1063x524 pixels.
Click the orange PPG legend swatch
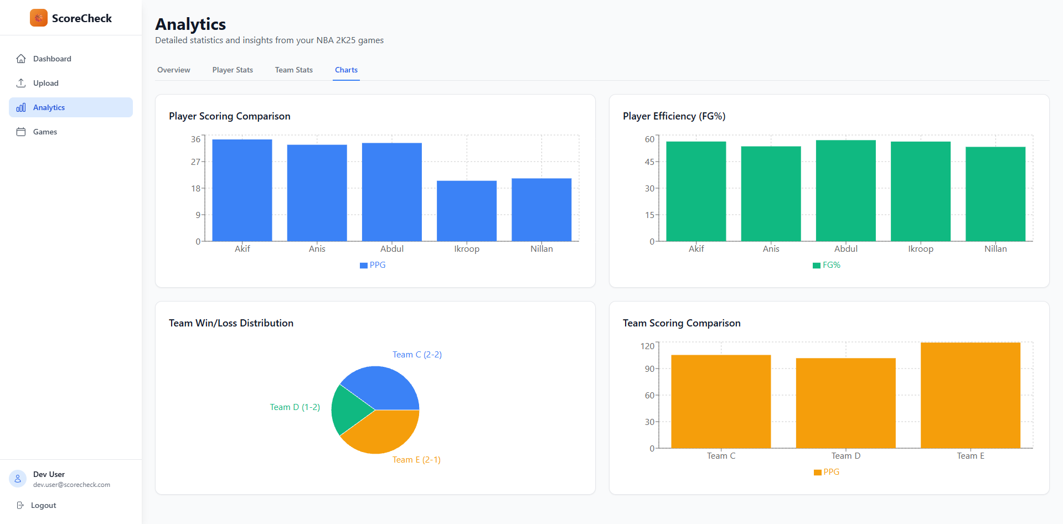tap(817, 473)
